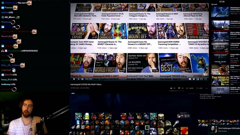Open the Shadowmourne Arsenal video thumbnail
The width and height of the screenshot is (240, 135).
220,12
